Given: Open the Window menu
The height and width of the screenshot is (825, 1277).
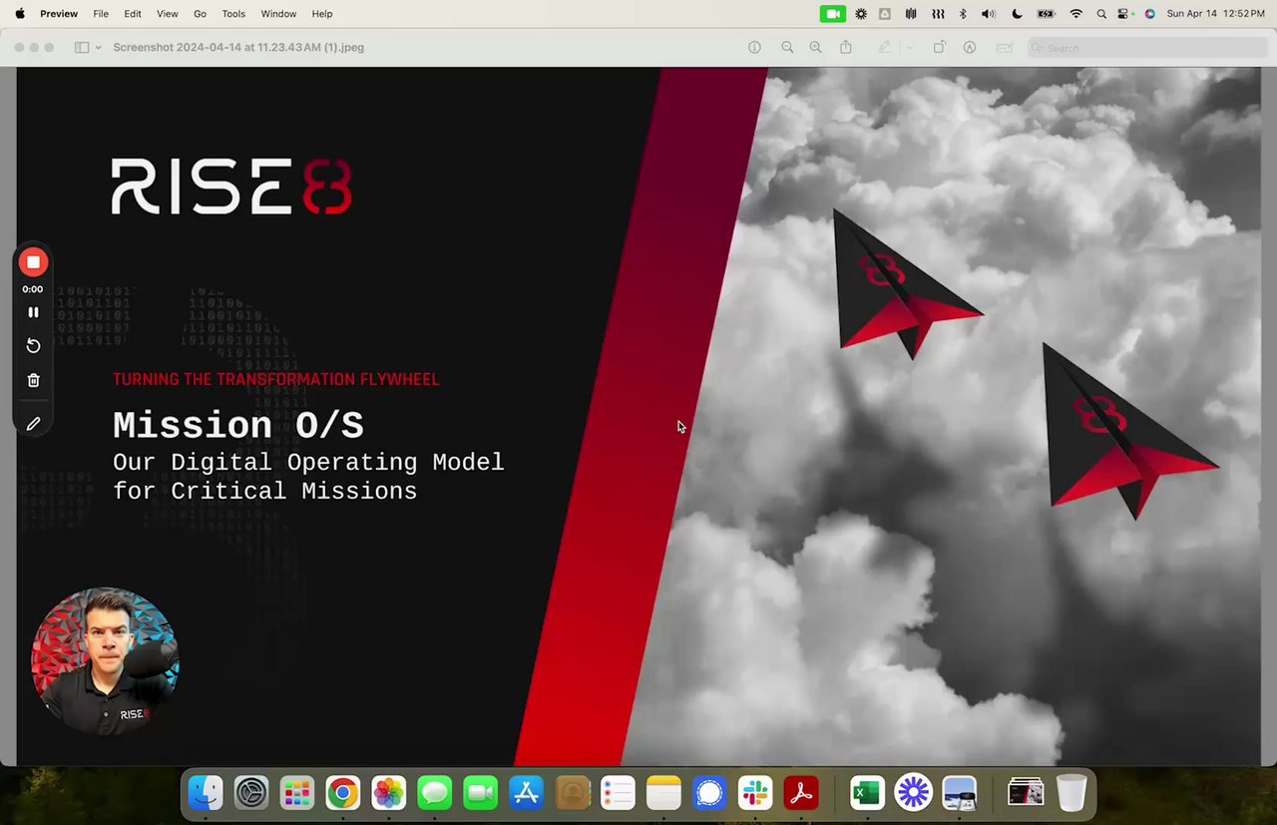Looking at the screenshot, I should pyautogui.click(x=278, y=14).
